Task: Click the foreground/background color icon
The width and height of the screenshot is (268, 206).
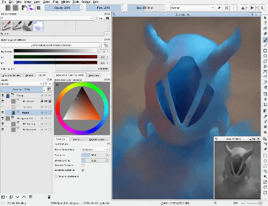Action: 24,8
